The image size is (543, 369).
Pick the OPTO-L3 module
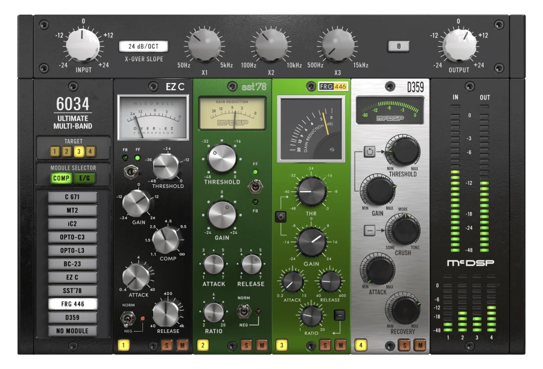[x=72, y=250]
